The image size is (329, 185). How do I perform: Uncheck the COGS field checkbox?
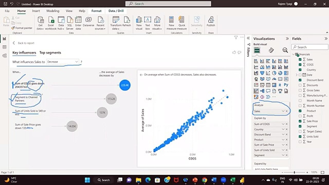pyautogui.click(x=300, y=64)
